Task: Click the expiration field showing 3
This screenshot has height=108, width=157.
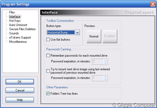Action: coord(98,62)
